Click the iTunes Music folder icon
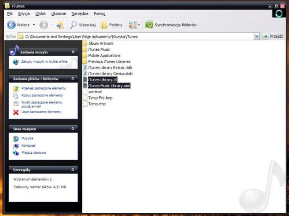This screenshot has height=216, width=289. tap(85, 49)
